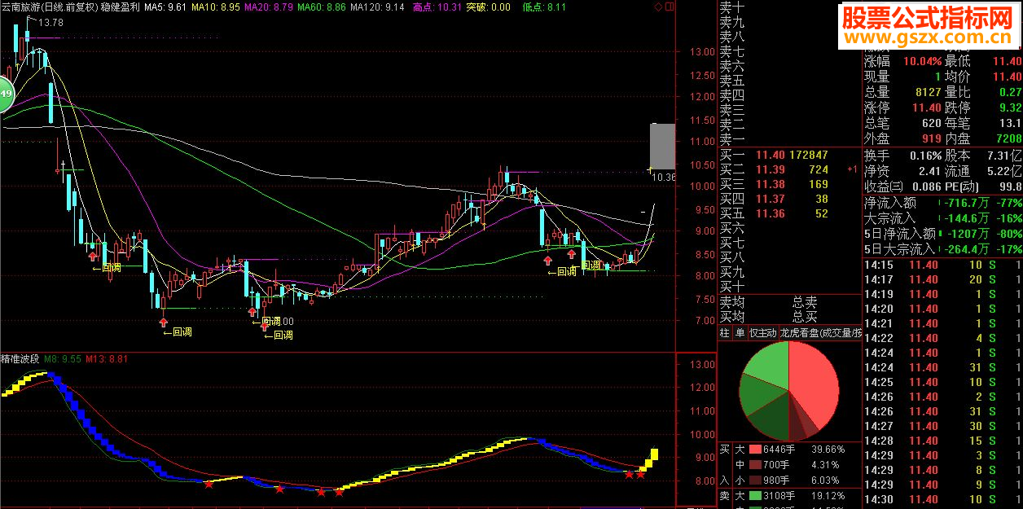Click the red swatch beside 6446手
Image resolution: width=1023 pixels, height=509 pixels.
pyautogui.click(x=755, y=449)
